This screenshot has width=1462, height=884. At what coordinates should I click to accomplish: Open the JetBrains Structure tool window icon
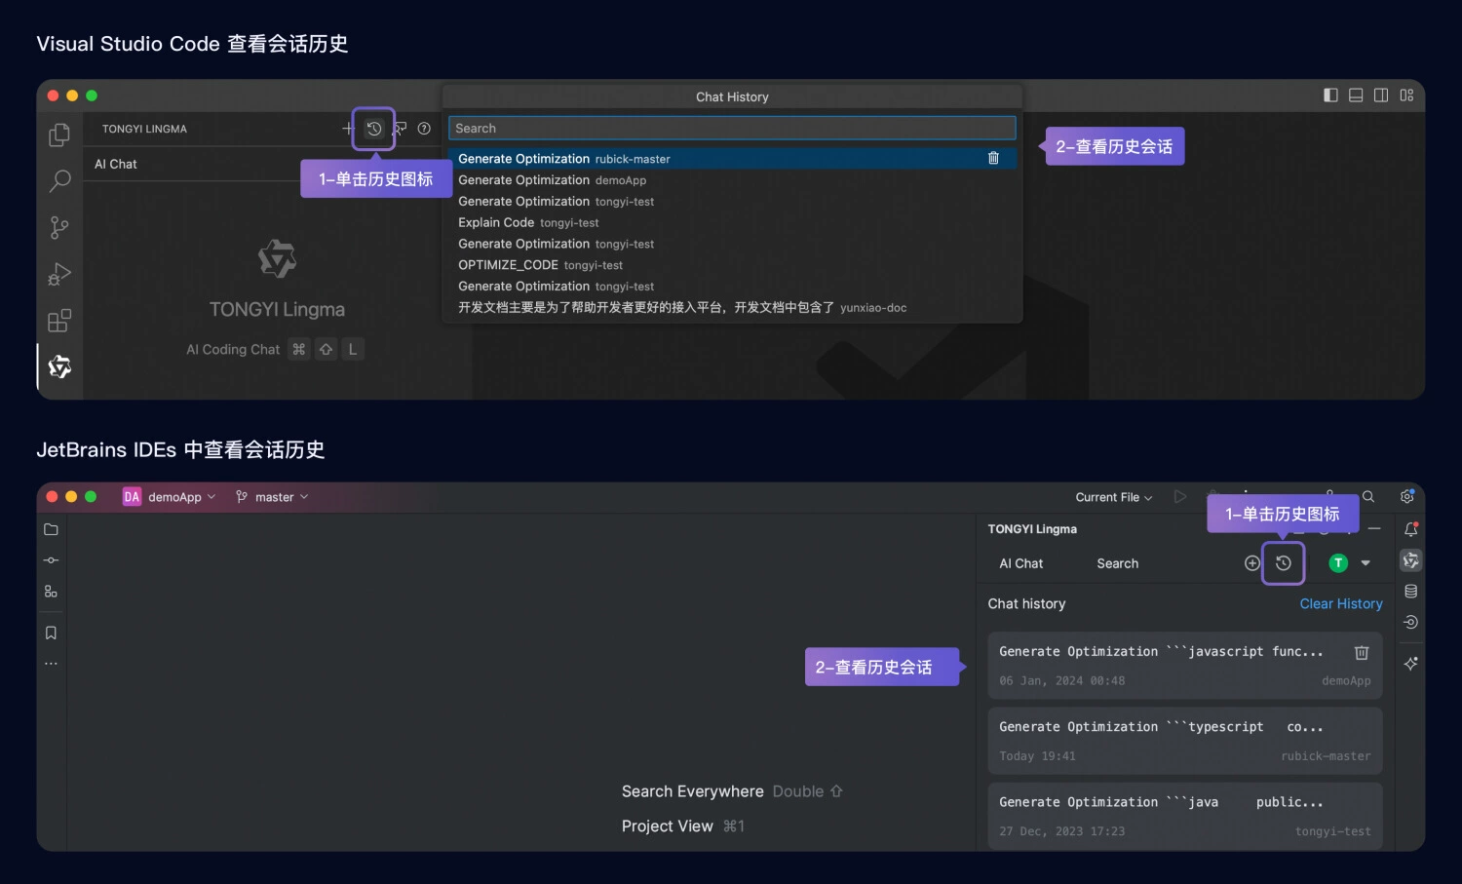pyautogui.click(x=52, y=592)
